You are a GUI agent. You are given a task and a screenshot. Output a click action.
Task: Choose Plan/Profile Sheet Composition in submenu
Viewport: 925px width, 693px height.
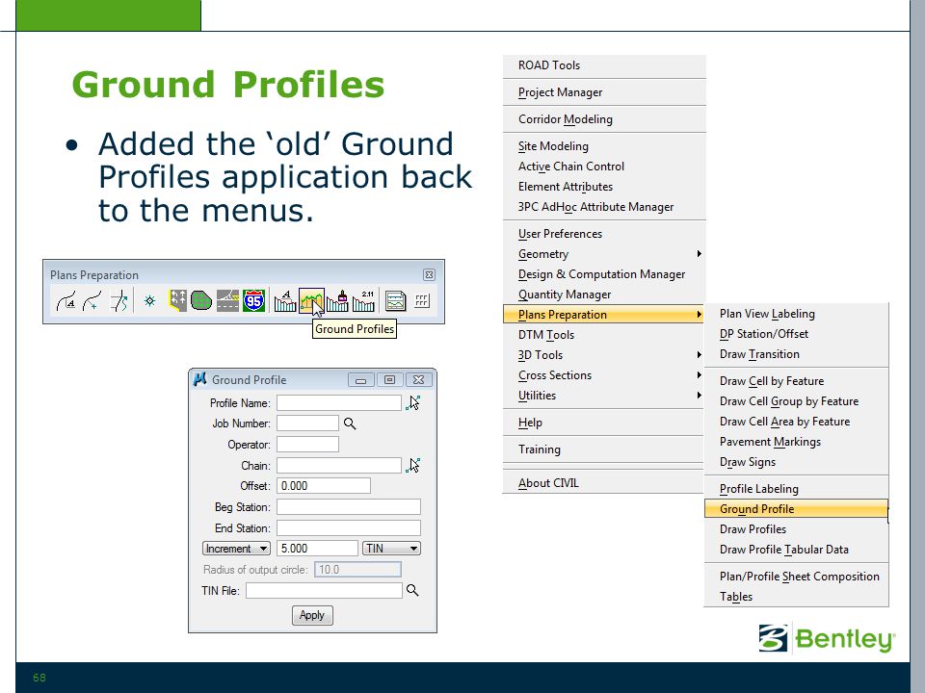(x=797, y=577)
